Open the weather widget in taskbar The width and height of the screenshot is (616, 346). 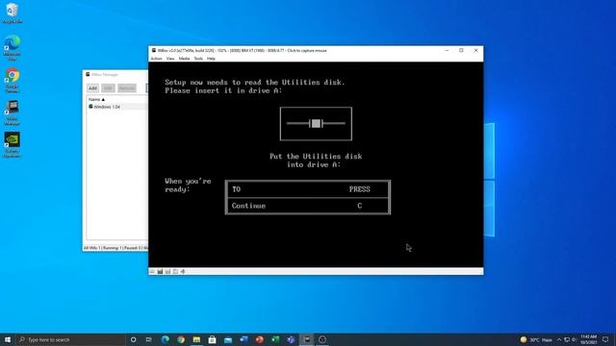(536, 339)
